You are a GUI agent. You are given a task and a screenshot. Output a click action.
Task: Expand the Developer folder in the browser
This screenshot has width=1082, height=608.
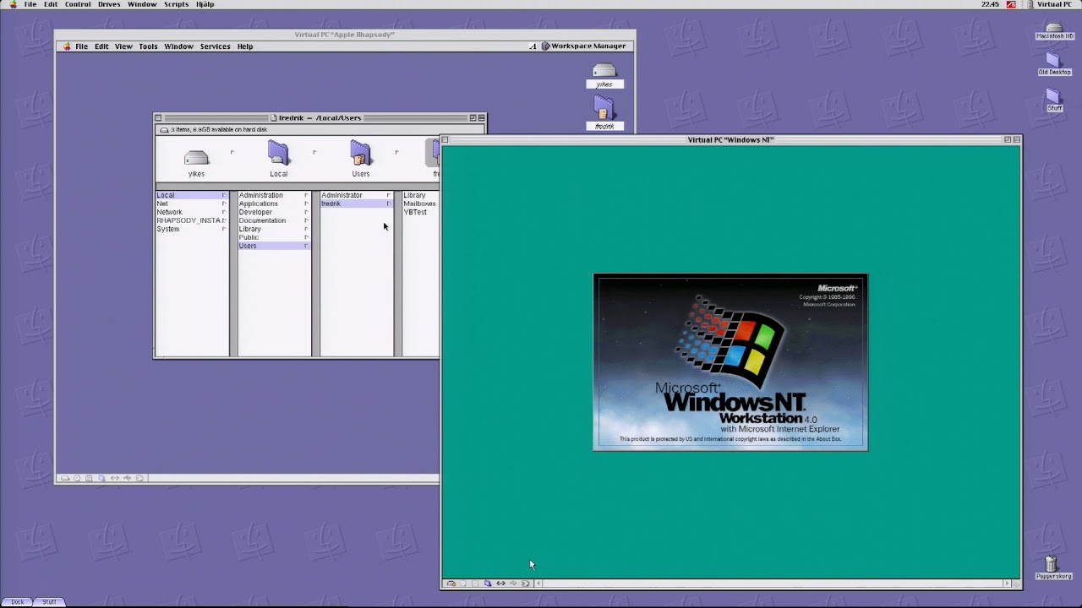point(306,212)
